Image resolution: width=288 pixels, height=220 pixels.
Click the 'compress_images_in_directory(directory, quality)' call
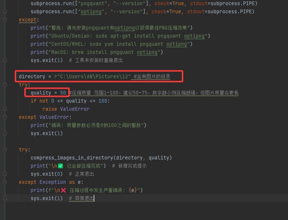101,158
